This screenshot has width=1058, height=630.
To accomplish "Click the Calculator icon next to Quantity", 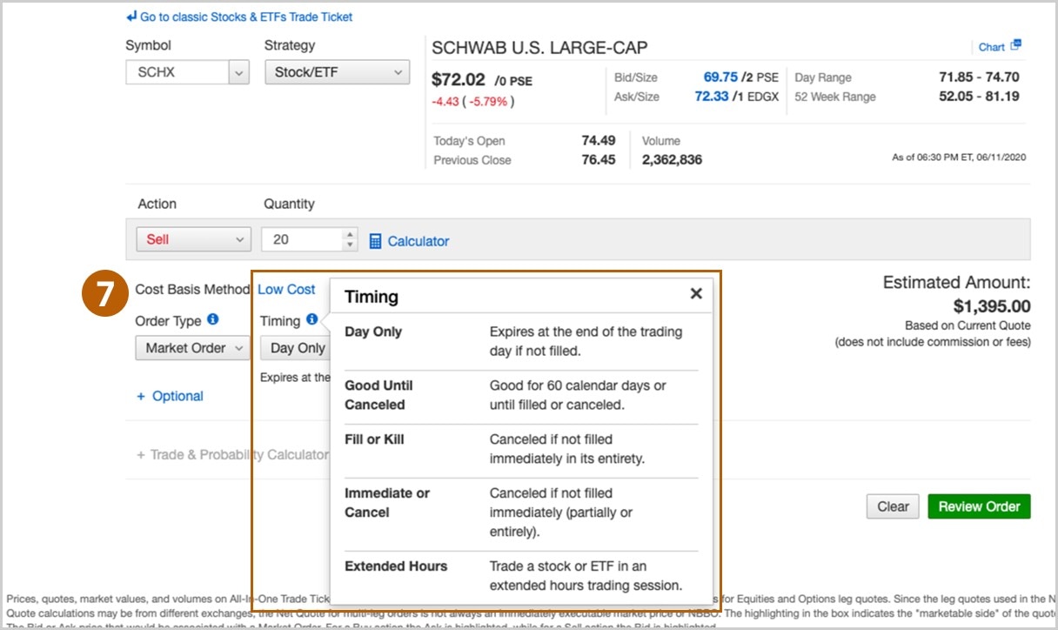I will [x=376, y=241].
